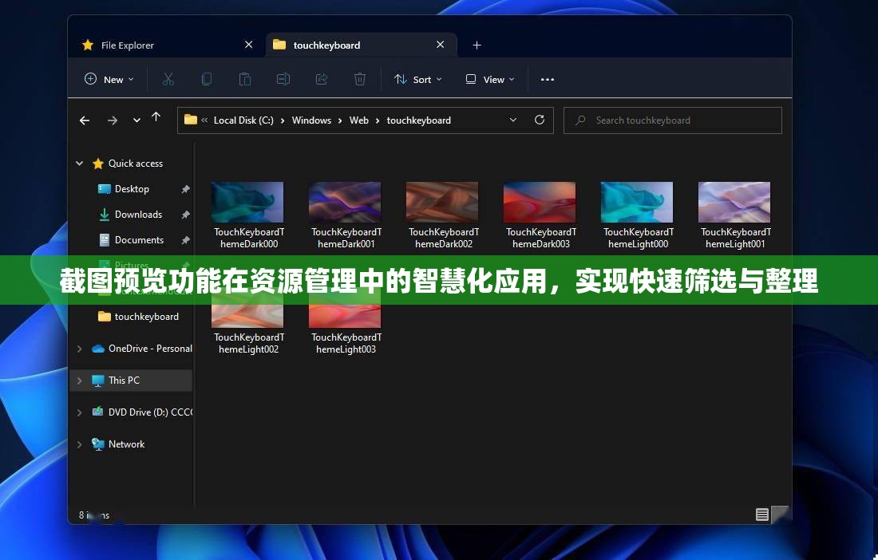878x560 pixels.
Task: Select the TouchKeyboardThemeDark000 thumbnail
Action: (x=247, y=201)
